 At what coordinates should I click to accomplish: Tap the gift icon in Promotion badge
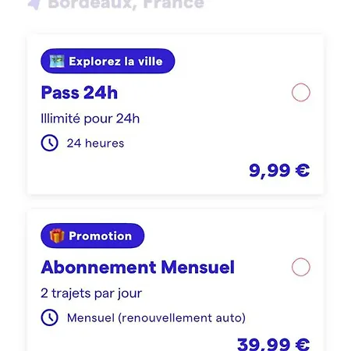point(57,236)
